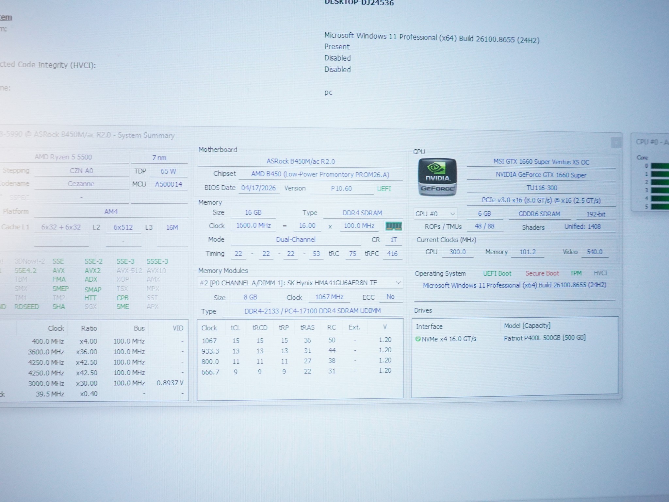The height and width of the screenshot is (502, 669).
Task: Click the L2 cache 6x512 value
Action: click(123, 227)
